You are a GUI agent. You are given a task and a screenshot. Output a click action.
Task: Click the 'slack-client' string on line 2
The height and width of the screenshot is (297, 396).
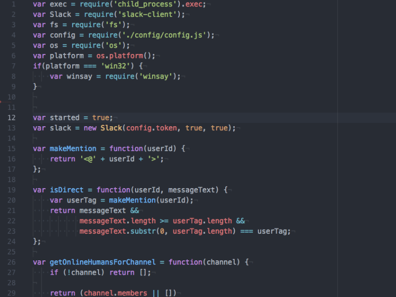(x=147, y=14)
